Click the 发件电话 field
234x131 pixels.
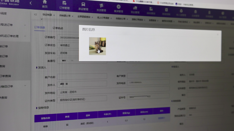pyautogui.click(x=148, y=82)
